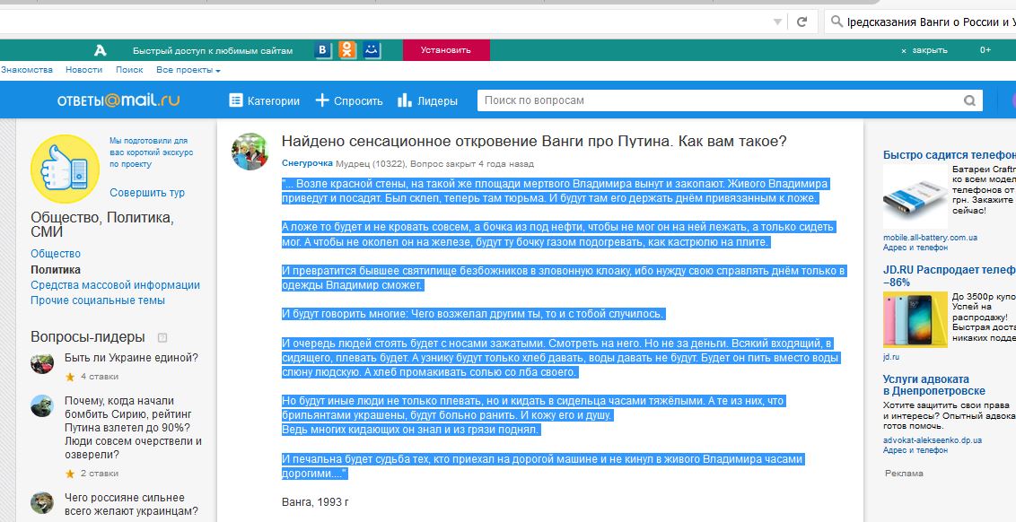This screenshot has width=1016, height=522.
Task: Click the question author's avatar thumbnail
Action: pos(250,152)
